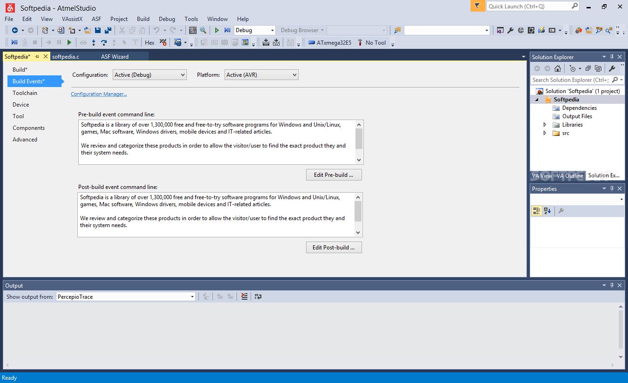Click Edit Post-build button

(x=334, y=248)
